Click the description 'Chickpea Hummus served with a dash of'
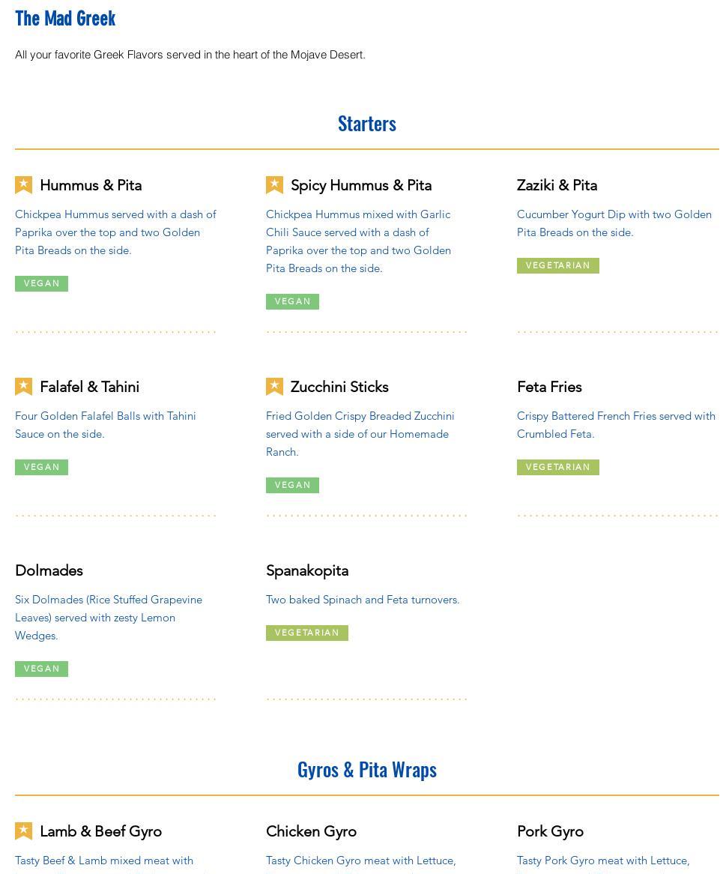Viewport: 723px width, 874px height. [x=115, y=214]
